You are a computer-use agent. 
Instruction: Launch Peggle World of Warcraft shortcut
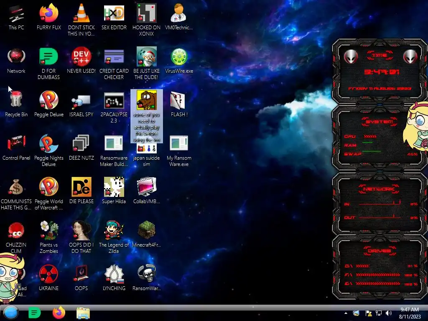[x=48, y=187]
